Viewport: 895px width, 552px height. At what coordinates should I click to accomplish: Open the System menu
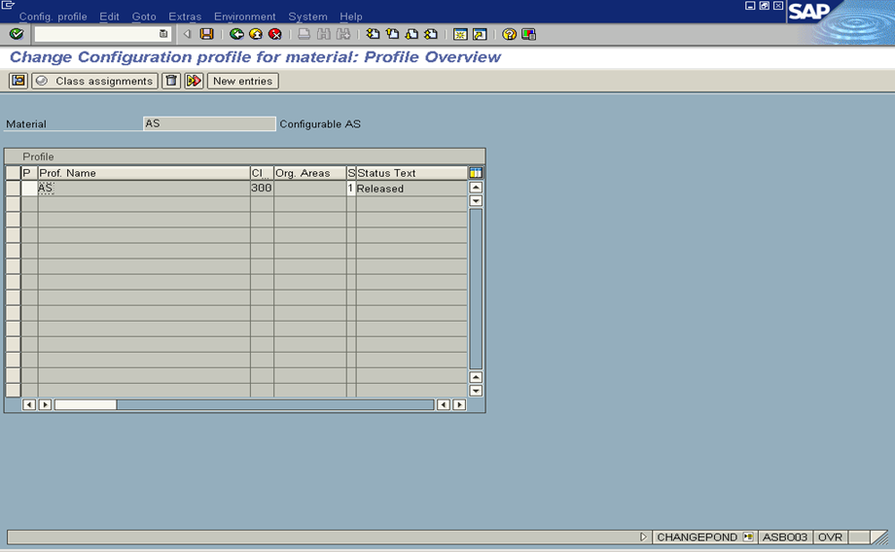click(x=307, y=17)
